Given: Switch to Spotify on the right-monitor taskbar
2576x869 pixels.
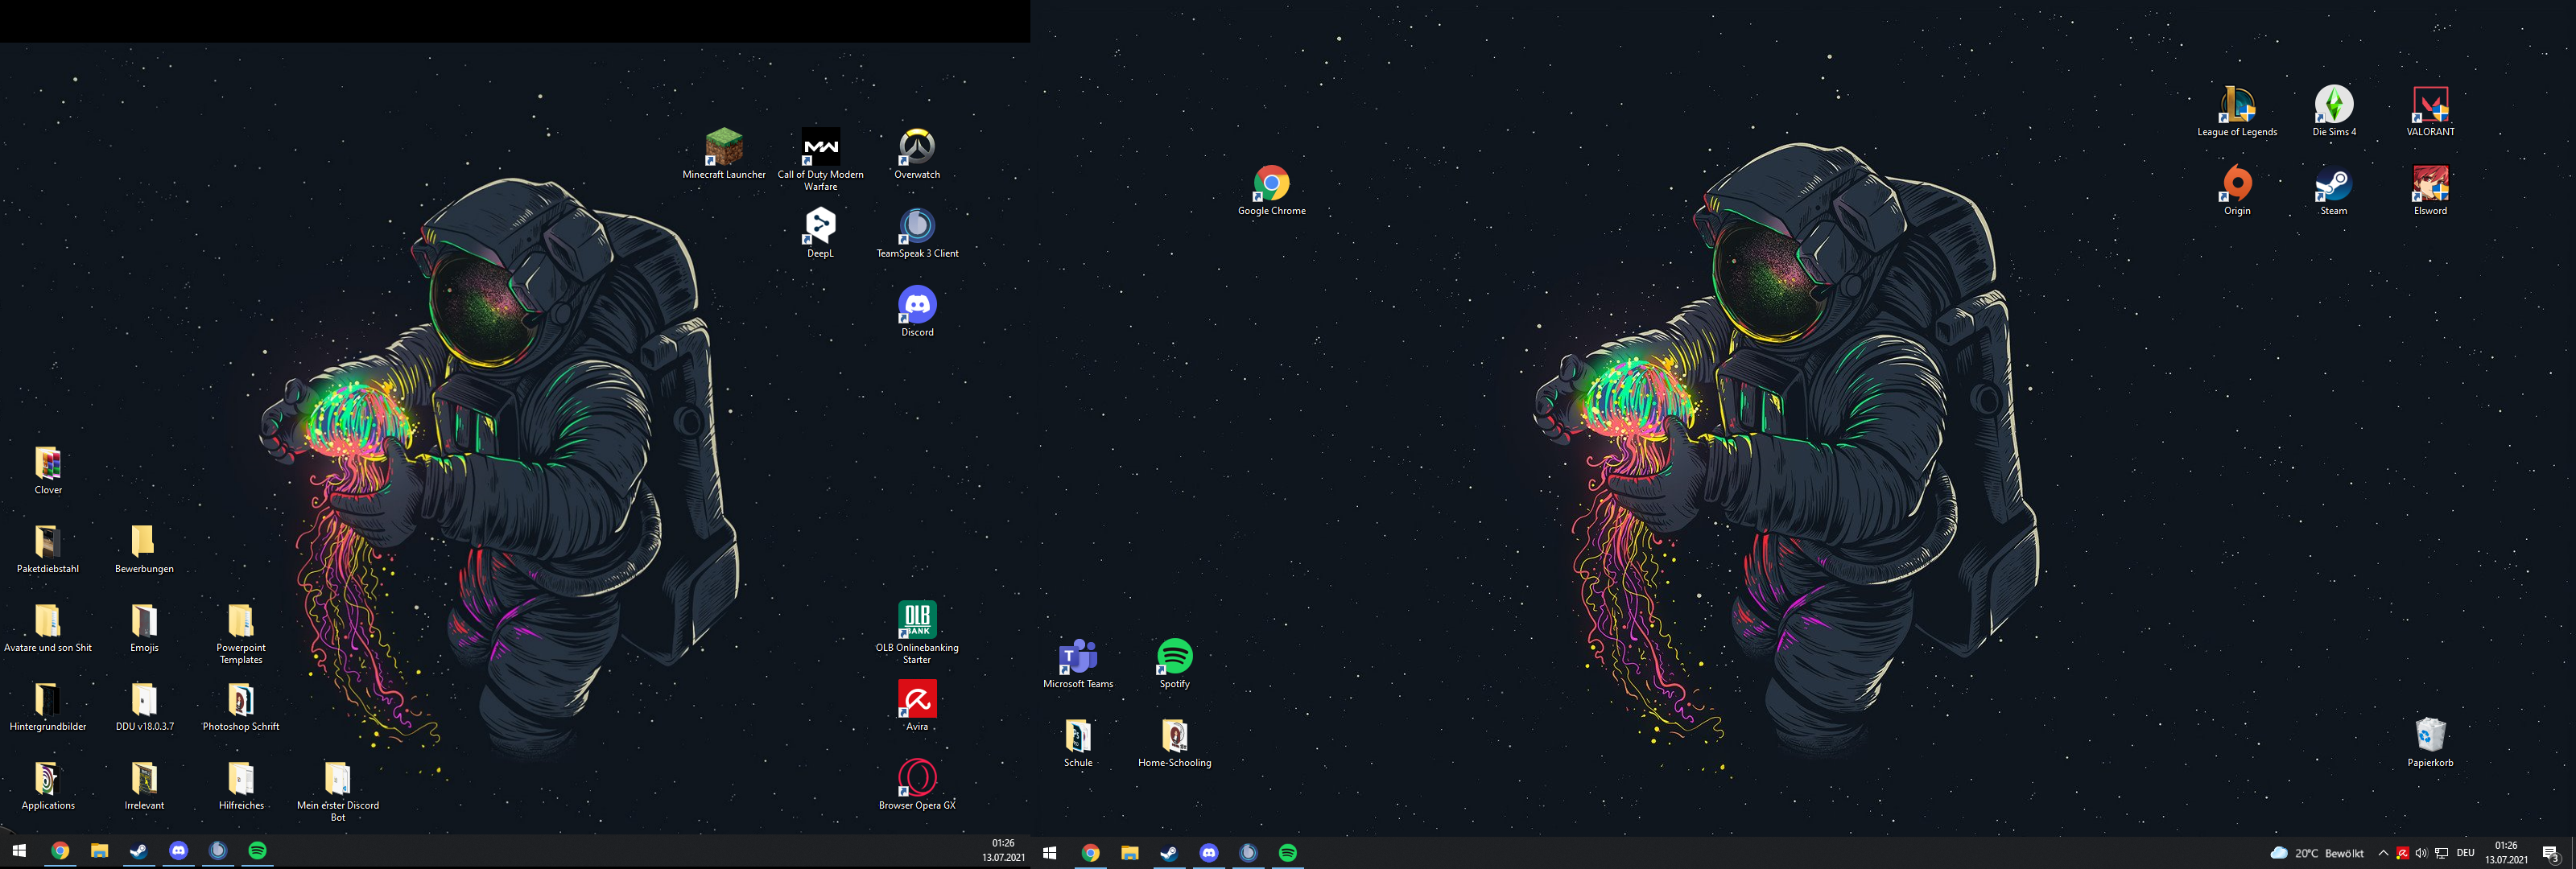Looking at the screenshot, I should [x=1288, y=853].
